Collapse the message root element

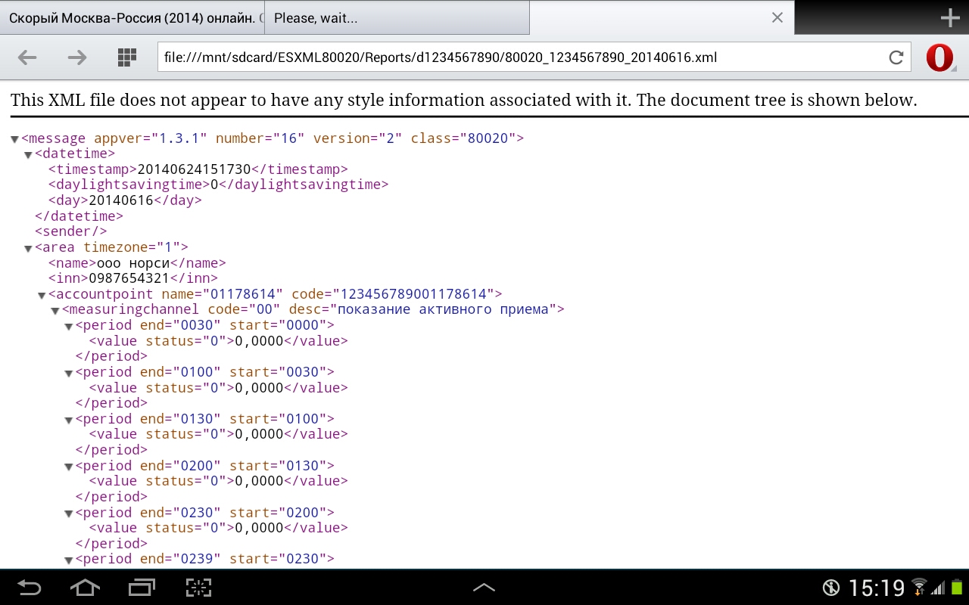tap(14, 138)
